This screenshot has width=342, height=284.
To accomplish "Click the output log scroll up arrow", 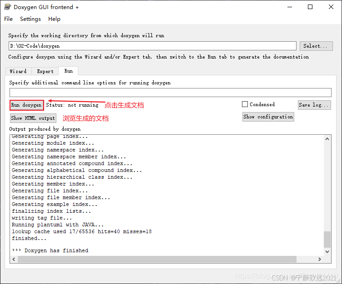I will [327, 139].
